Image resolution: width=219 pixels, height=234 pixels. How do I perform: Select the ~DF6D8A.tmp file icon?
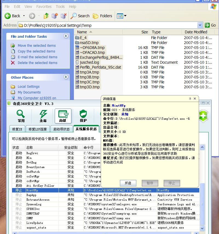[x=77, y=48]
